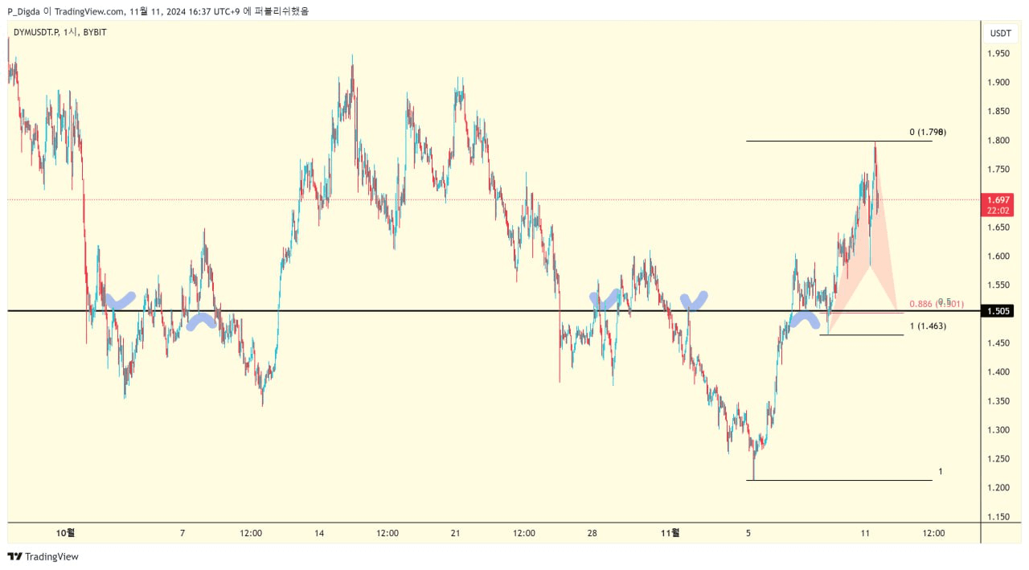The image size is (1029, 570).
Task: Click the 1.600 price axis label
Action: click(998, 256)
